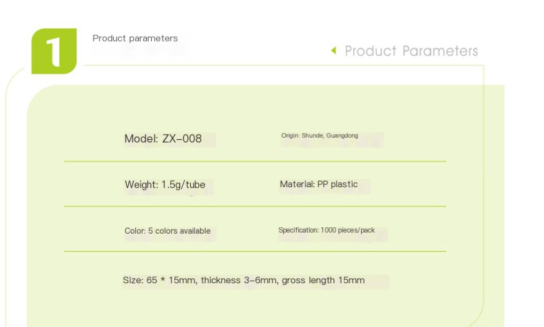Click the divider line below the Weight row
This screenshot has height=327, width=544.
point(255,206)
